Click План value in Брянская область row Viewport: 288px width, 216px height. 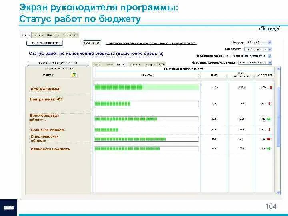pos(214,130)
